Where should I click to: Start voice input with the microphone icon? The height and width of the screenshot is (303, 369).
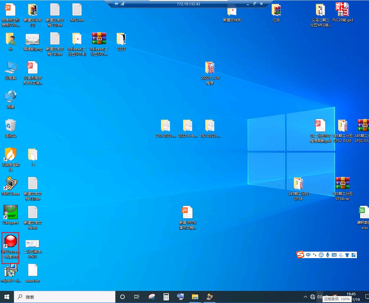pos(328,255)
